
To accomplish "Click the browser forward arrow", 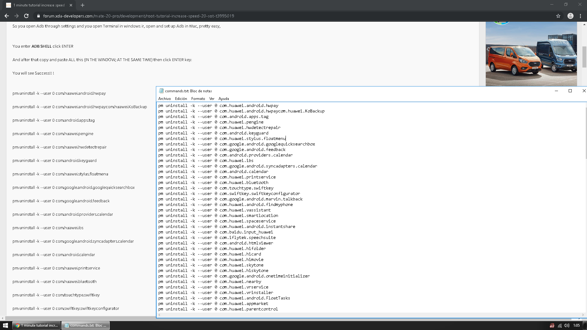I will pyautogui.click(x=17, y=16).
